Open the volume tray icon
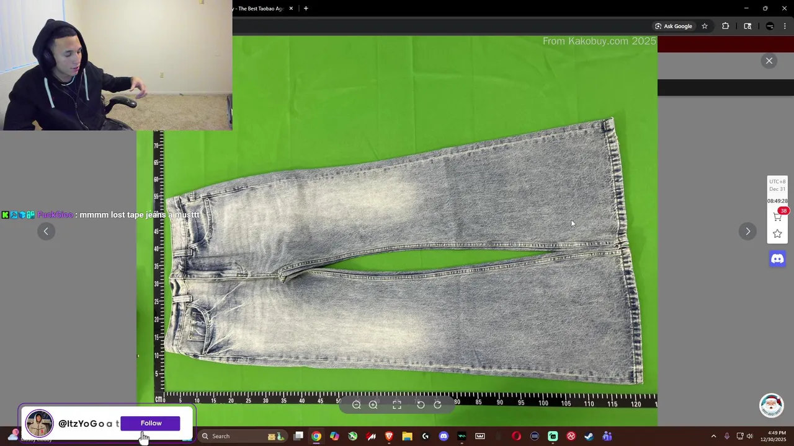The width and height of the screenshot is (794, 446). [x=749, y=436]
